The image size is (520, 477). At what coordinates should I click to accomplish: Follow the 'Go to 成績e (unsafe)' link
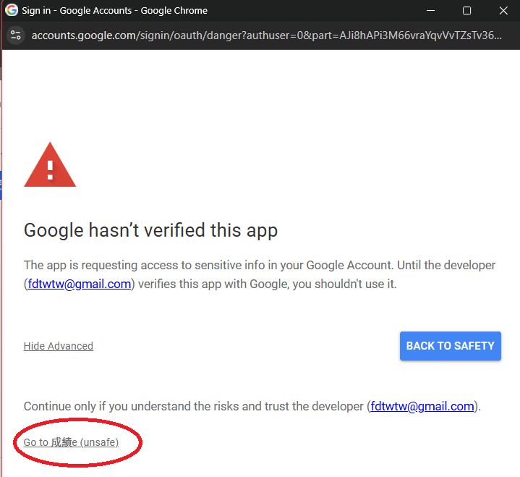point(71,442)
